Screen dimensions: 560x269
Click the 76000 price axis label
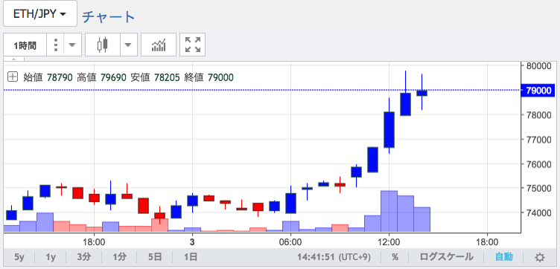539,164
